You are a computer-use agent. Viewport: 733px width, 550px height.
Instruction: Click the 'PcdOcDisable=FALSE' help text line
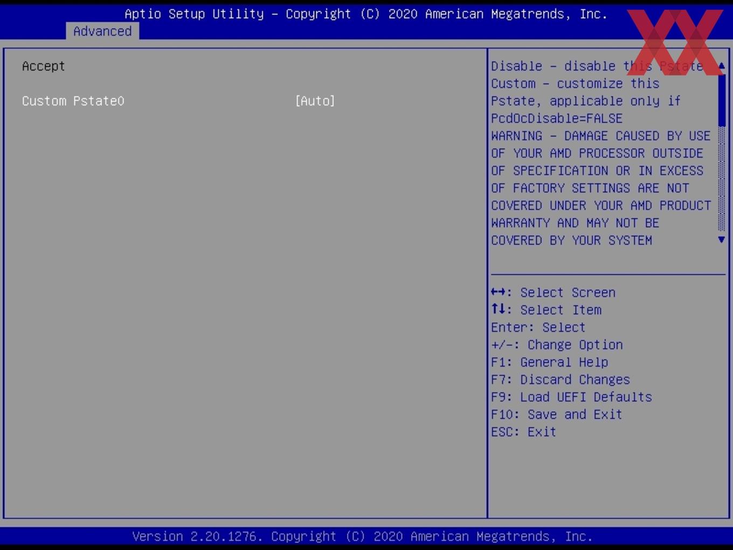point(557,119)
